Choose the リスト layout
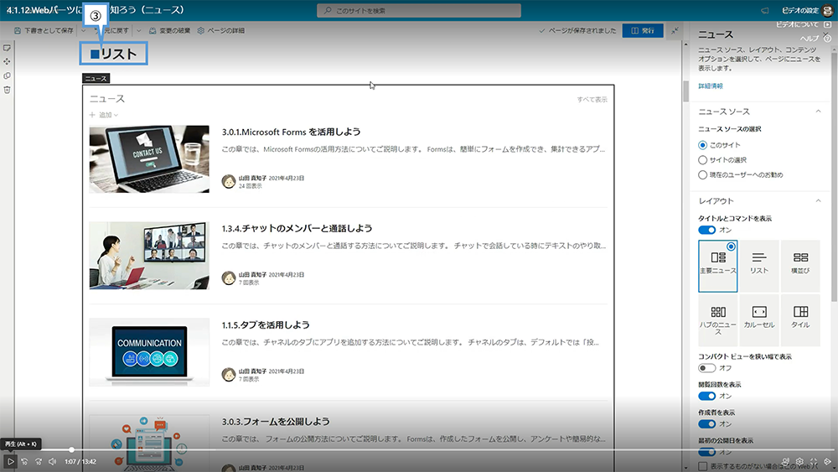Viewport: 838px width, 472px height. point(759,266)
